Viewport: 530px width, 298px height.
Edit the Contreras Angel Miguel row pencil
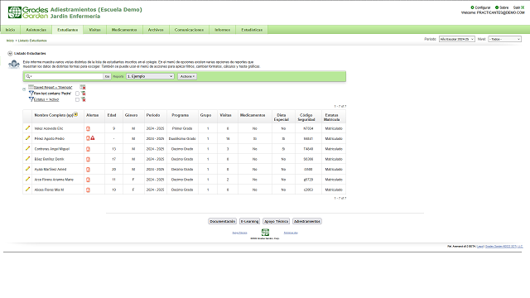pos(27,148)
